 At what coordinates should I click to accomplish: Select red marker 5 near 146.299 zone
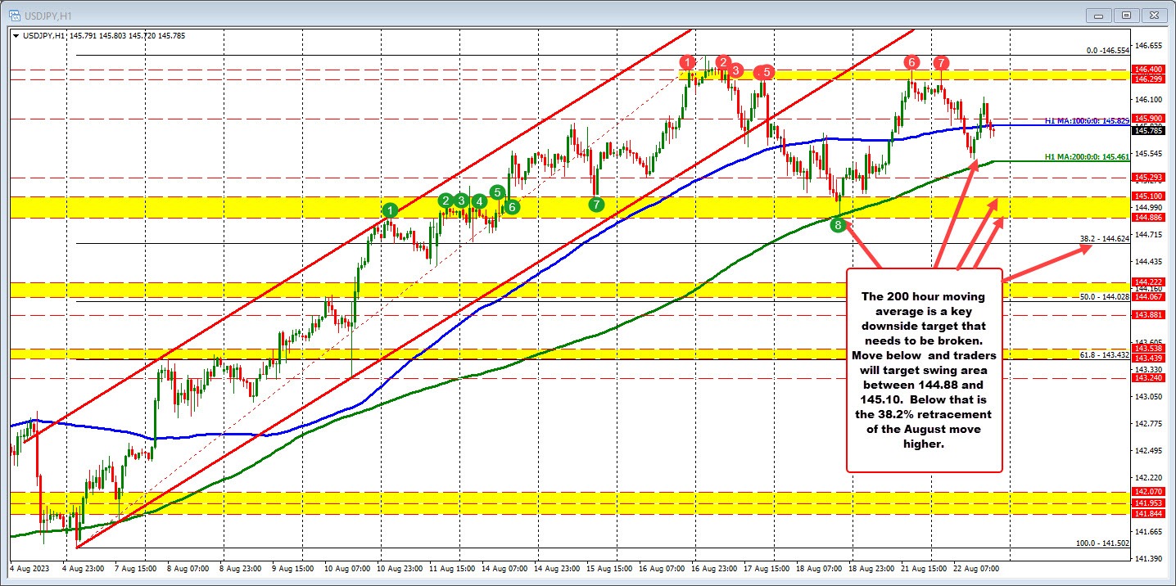765,73
